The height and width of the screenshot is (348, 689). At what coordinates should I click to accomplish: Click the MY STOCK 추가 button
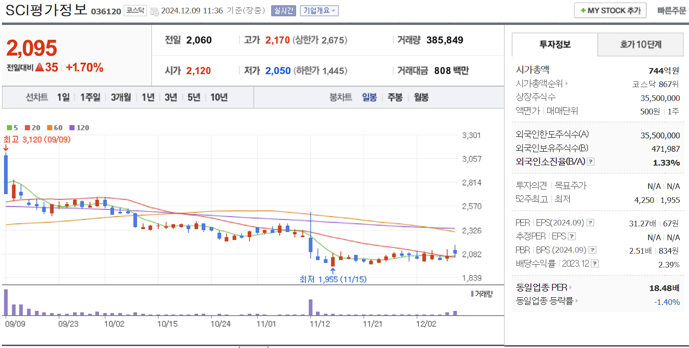610,10
